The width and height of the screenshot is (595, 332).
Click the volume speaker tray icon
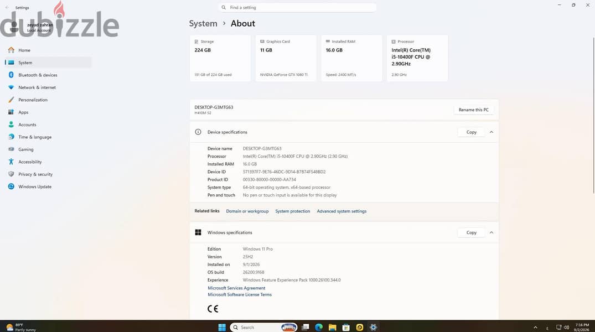[x=567, y=328]
